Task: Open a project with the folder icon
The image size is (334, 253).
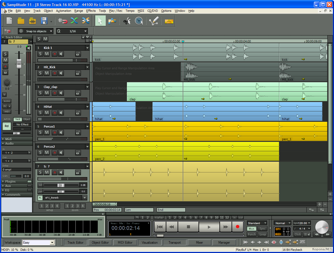Action: point(21,21)
